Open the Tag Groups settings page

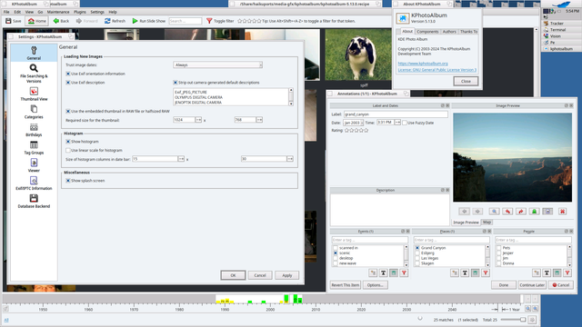34,147
